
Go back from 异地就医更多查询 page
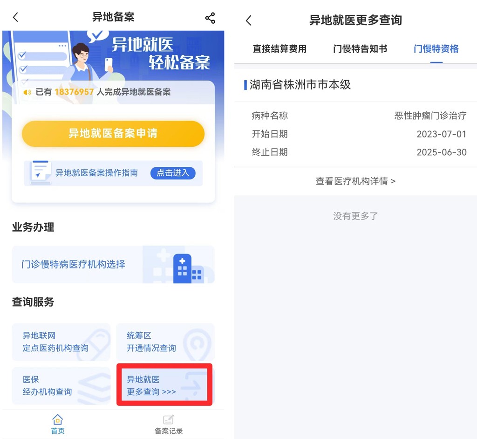tap(249, 21)
